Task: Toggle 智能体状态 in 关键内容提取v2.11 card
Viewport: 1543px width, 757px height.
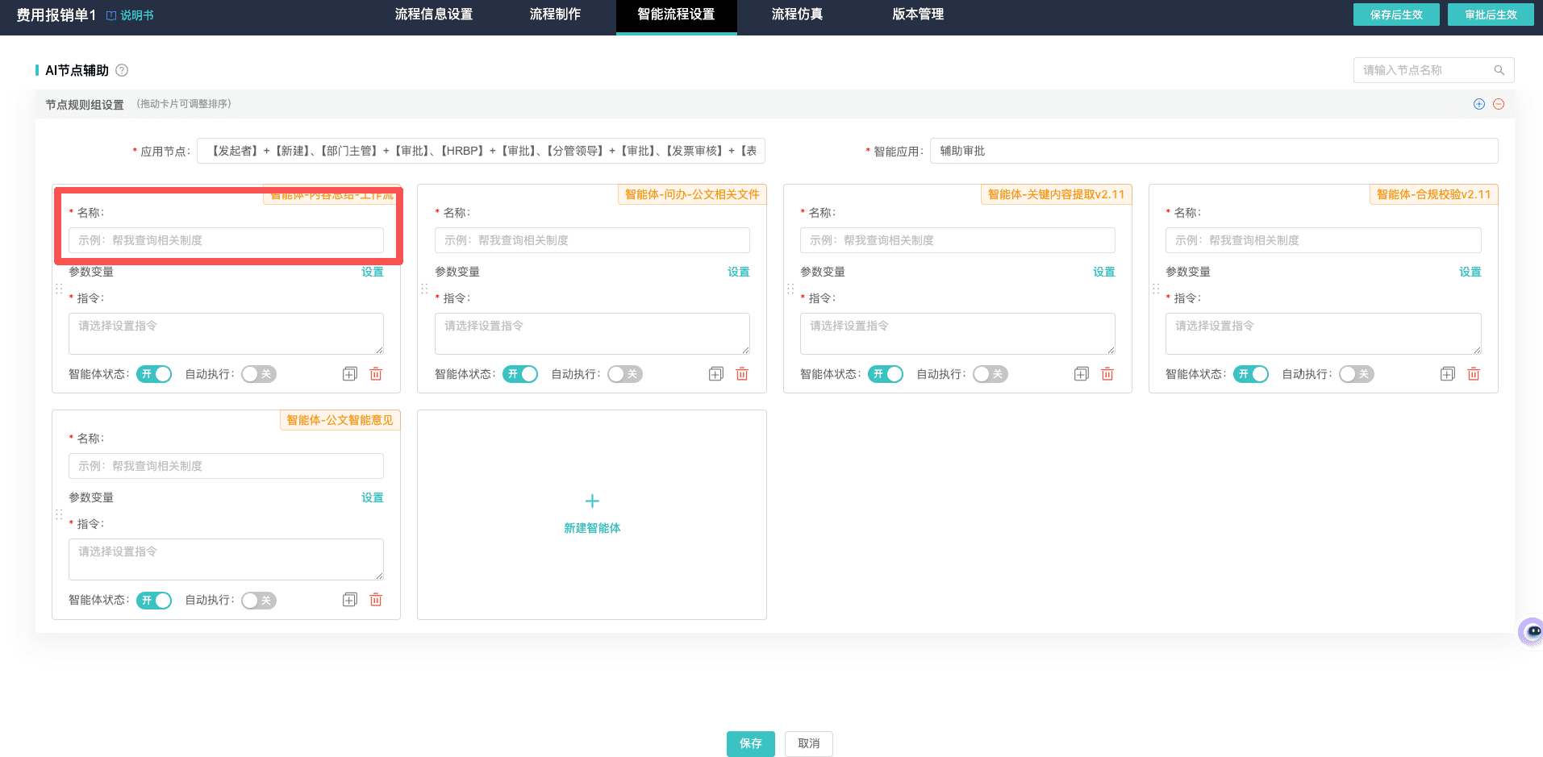Action: pos(886,374)
